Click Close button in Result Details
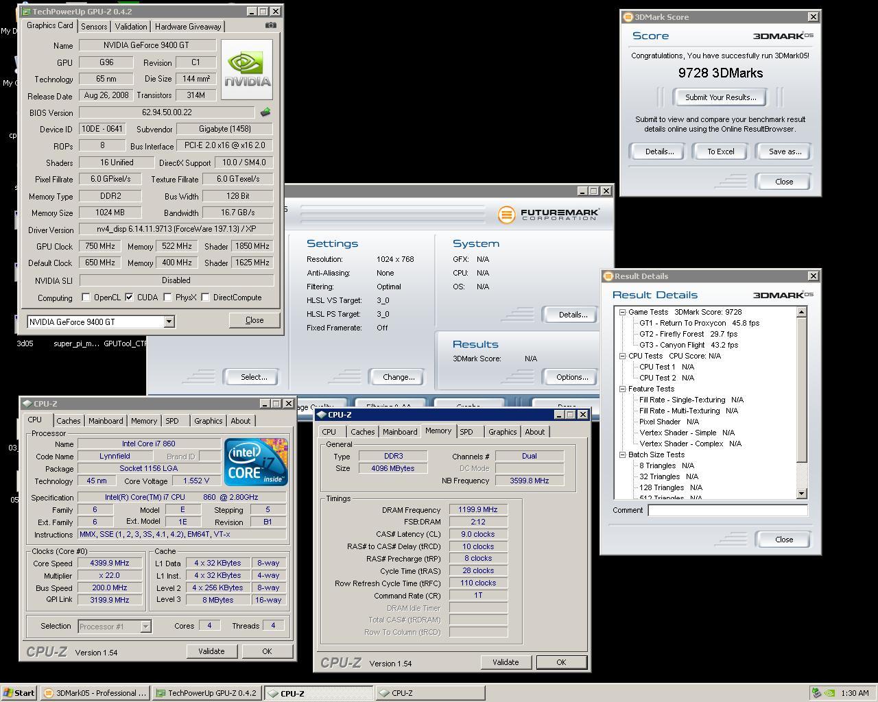The height and width of the screenshot is (702, 878). point(783,540)
